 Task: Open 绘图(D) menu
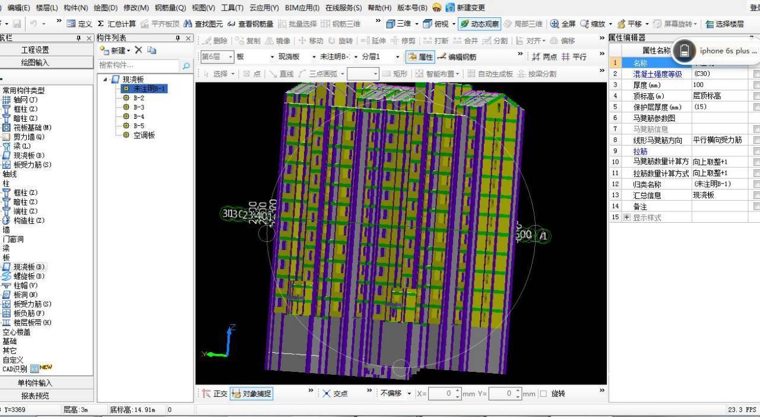coord(106,8)
